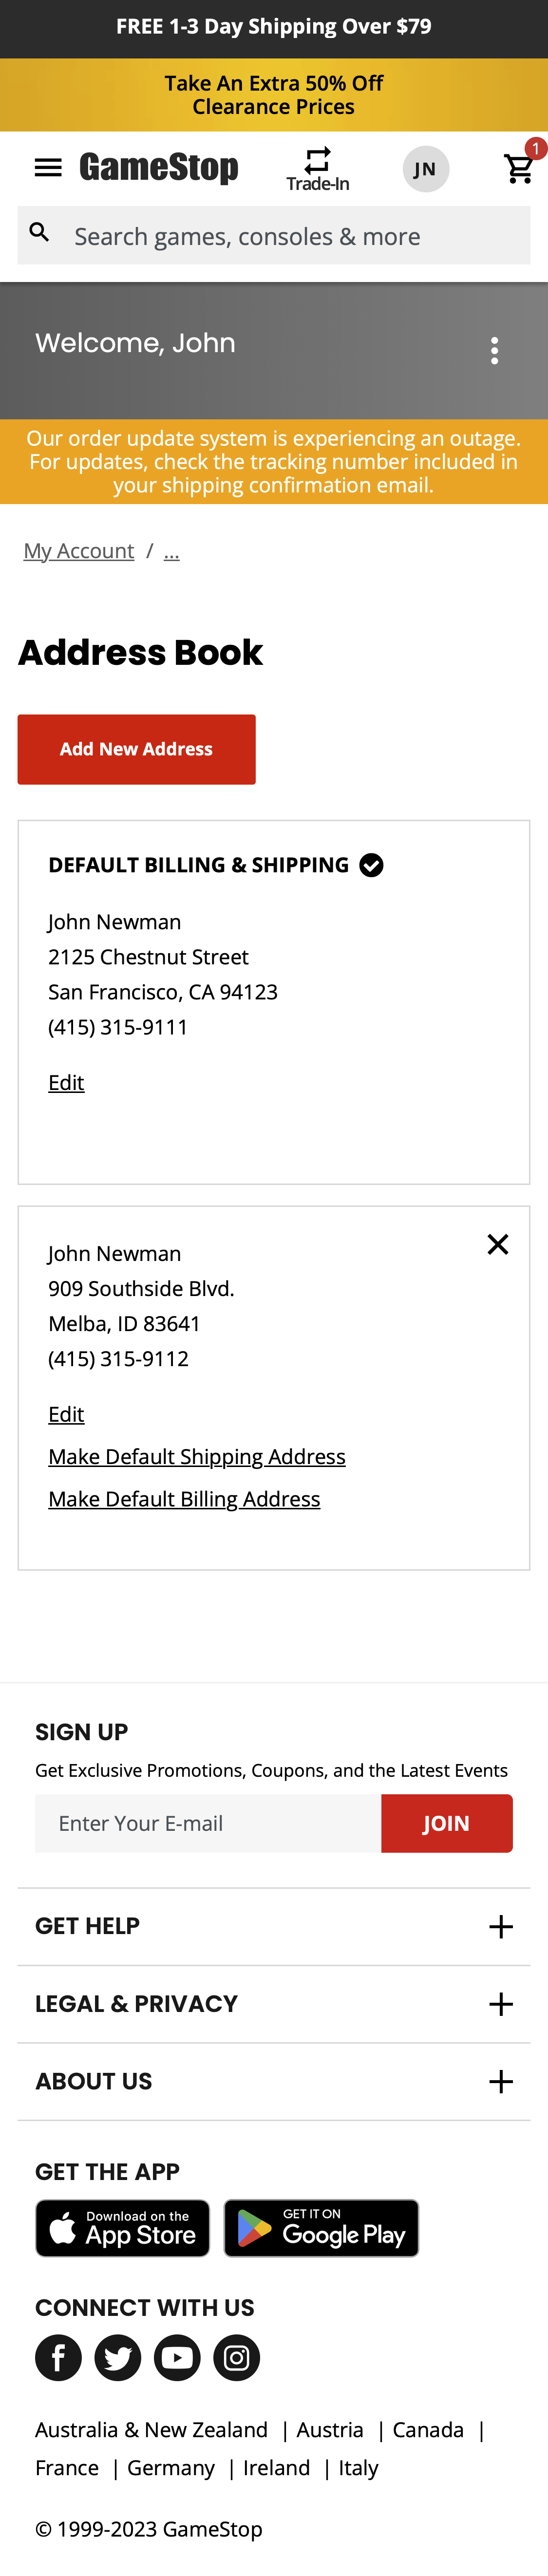Make Melba address default shipping
The image size is (548, 2576).
coord(197,1456)
